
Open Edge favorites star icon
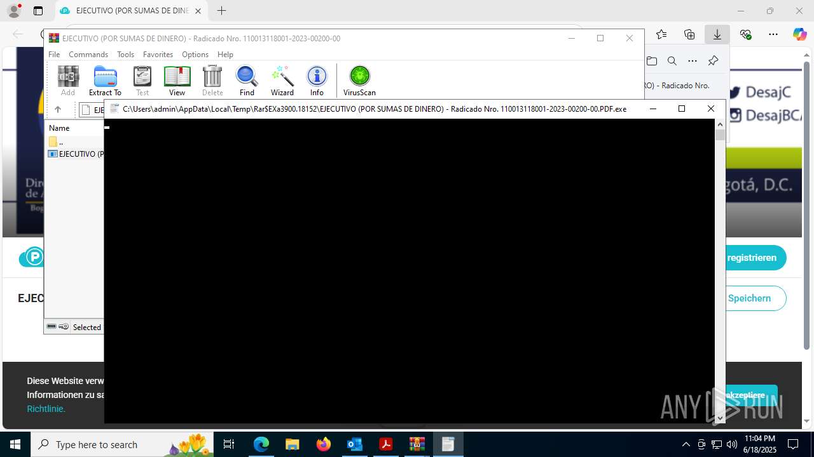pyautogui.click(x=661, y=34)
